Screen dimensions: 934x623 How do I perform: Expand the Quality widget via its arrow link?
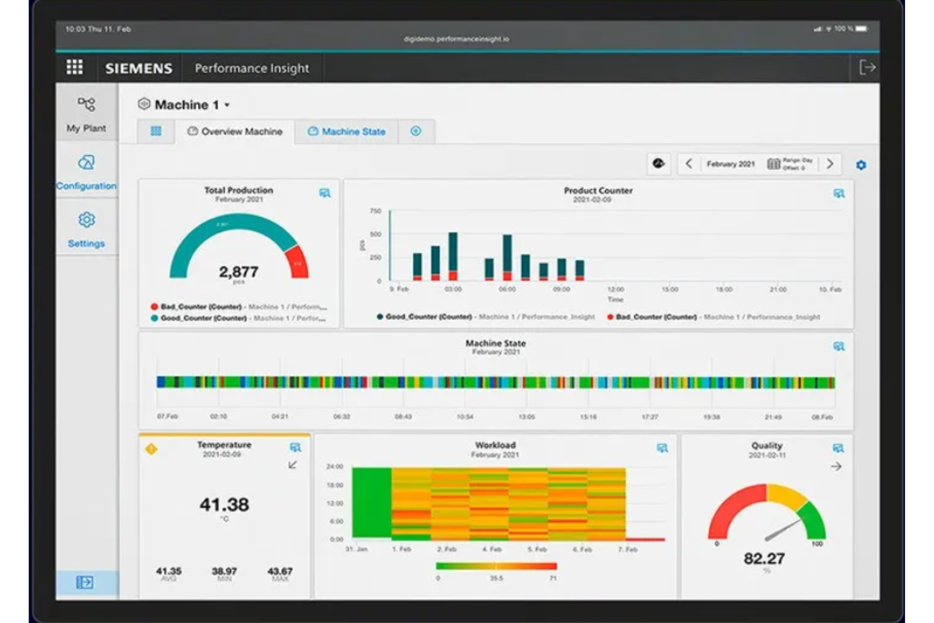837,466
